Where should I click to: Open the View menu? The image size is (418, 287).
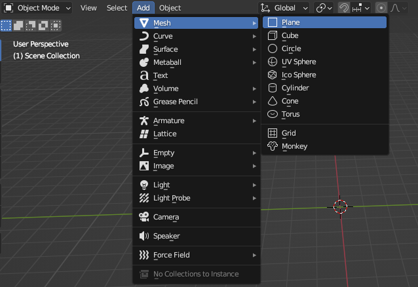pyautogui.click(x=88, y=8)
